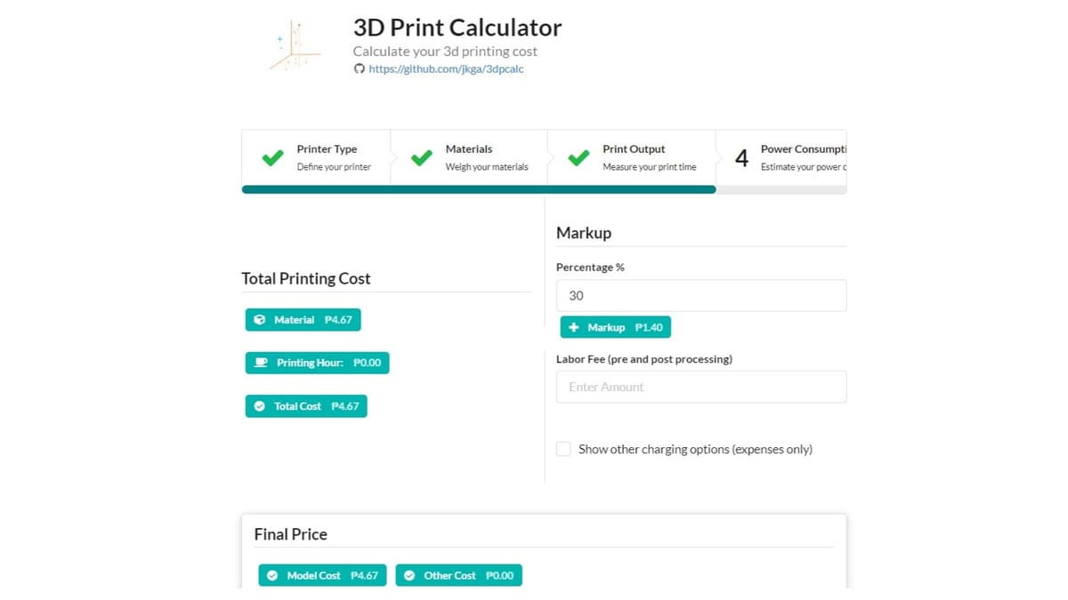Click the cube icon on Material label
Viewport: 1068px width, 600px height.
[259, 320]
